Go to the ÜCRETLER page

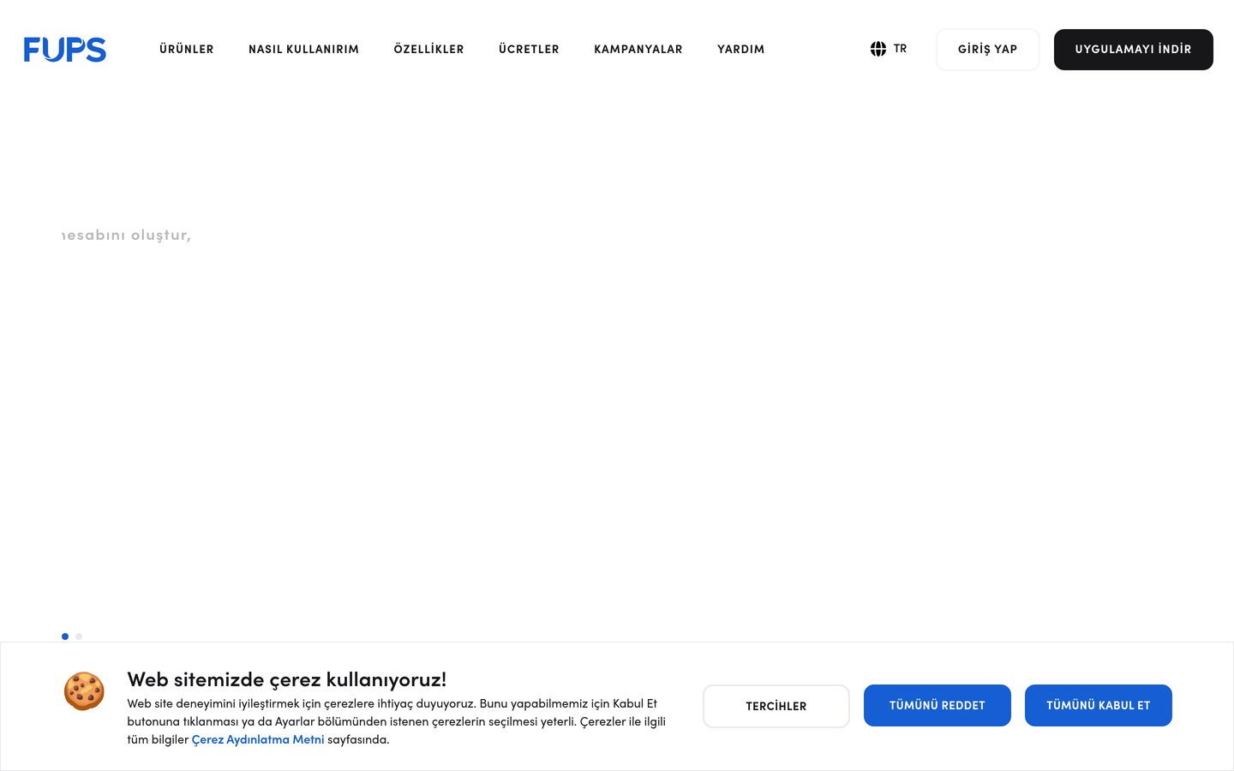pos(529,49)
